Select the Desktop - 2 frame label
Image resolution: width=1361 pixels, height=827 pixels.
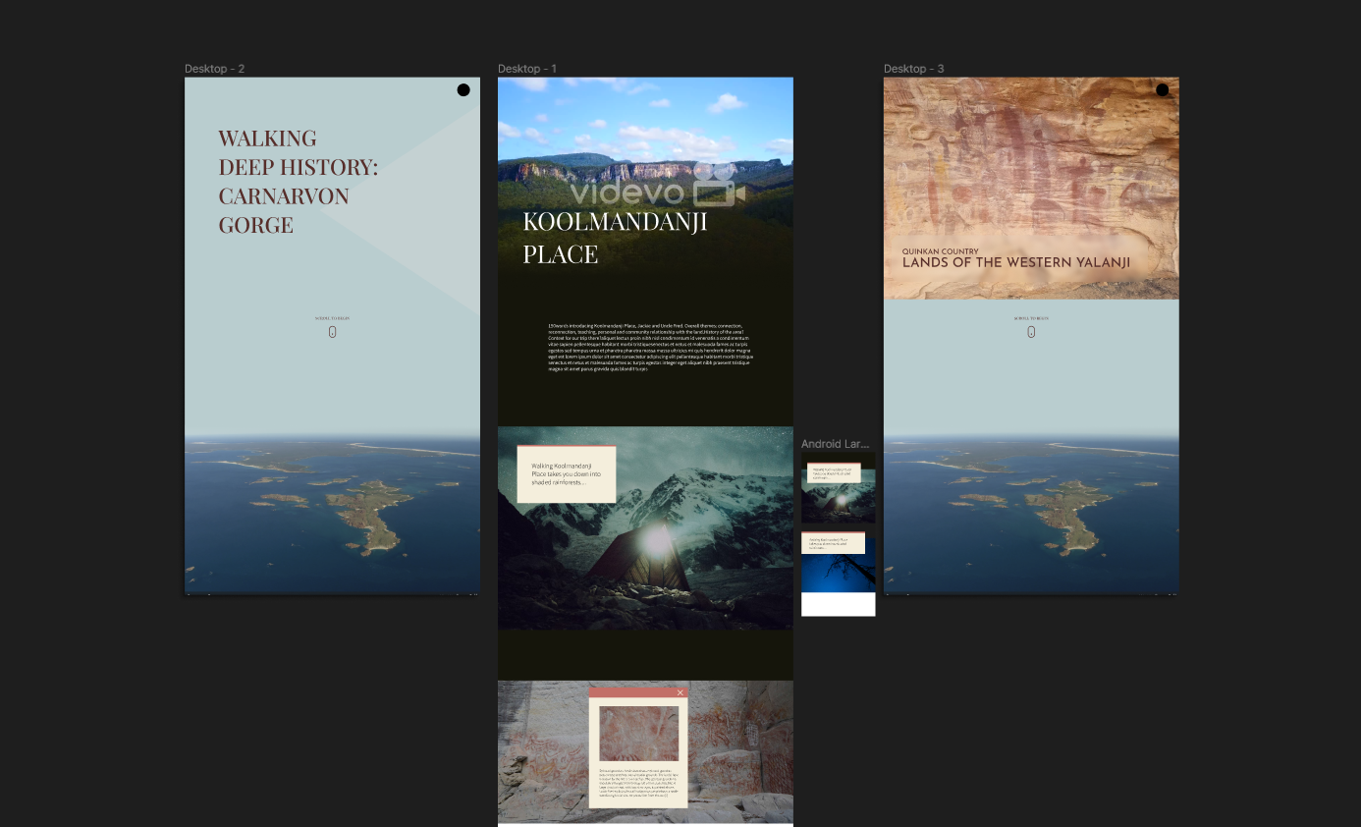pyautogui.click(x=214, y=69)
